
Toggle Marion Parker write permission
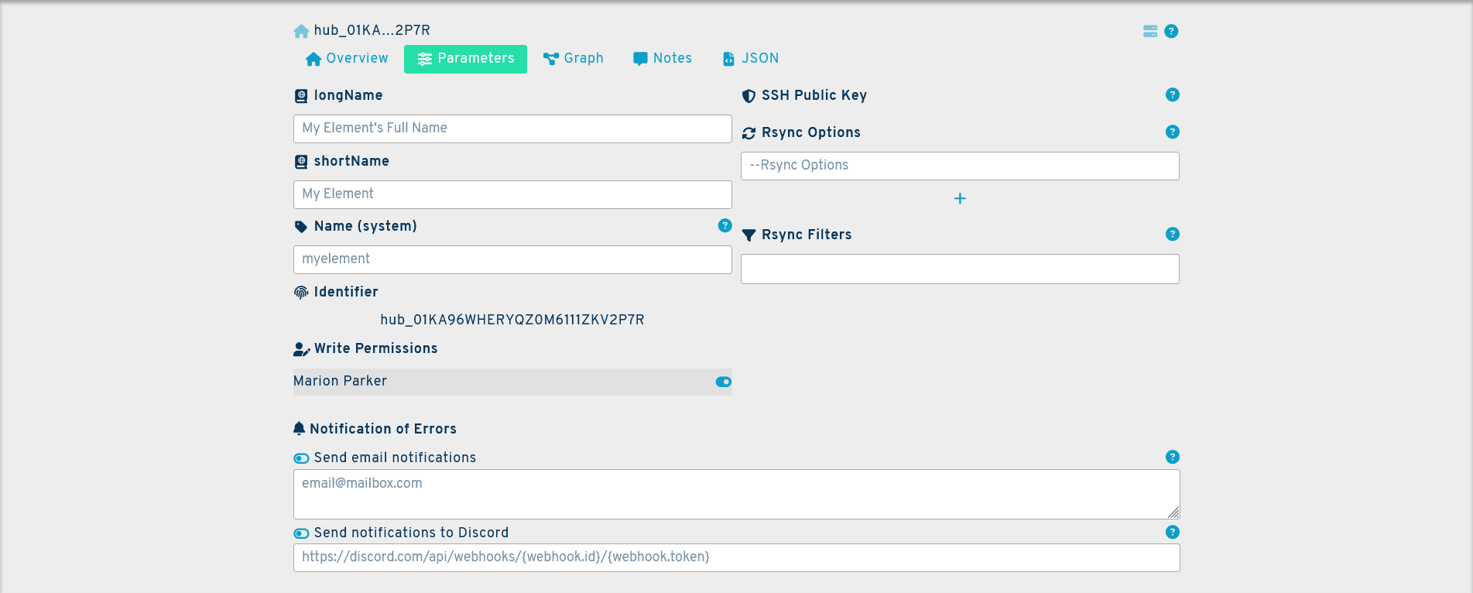click(723, 382)
